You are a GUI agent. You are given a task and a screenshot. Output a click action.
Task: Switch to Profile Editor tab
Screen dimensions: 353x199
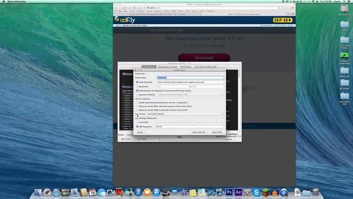[186, 67]
